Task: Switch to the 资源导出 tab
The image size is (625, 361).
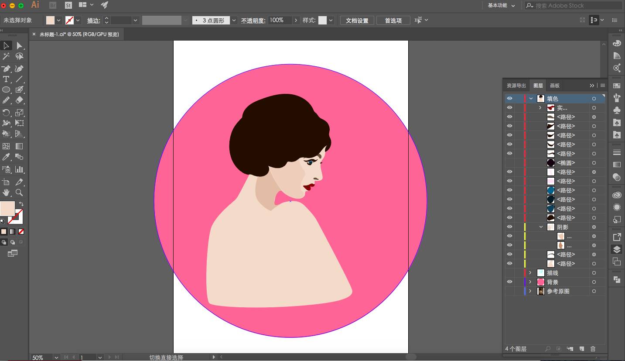Action: [516, 86]
